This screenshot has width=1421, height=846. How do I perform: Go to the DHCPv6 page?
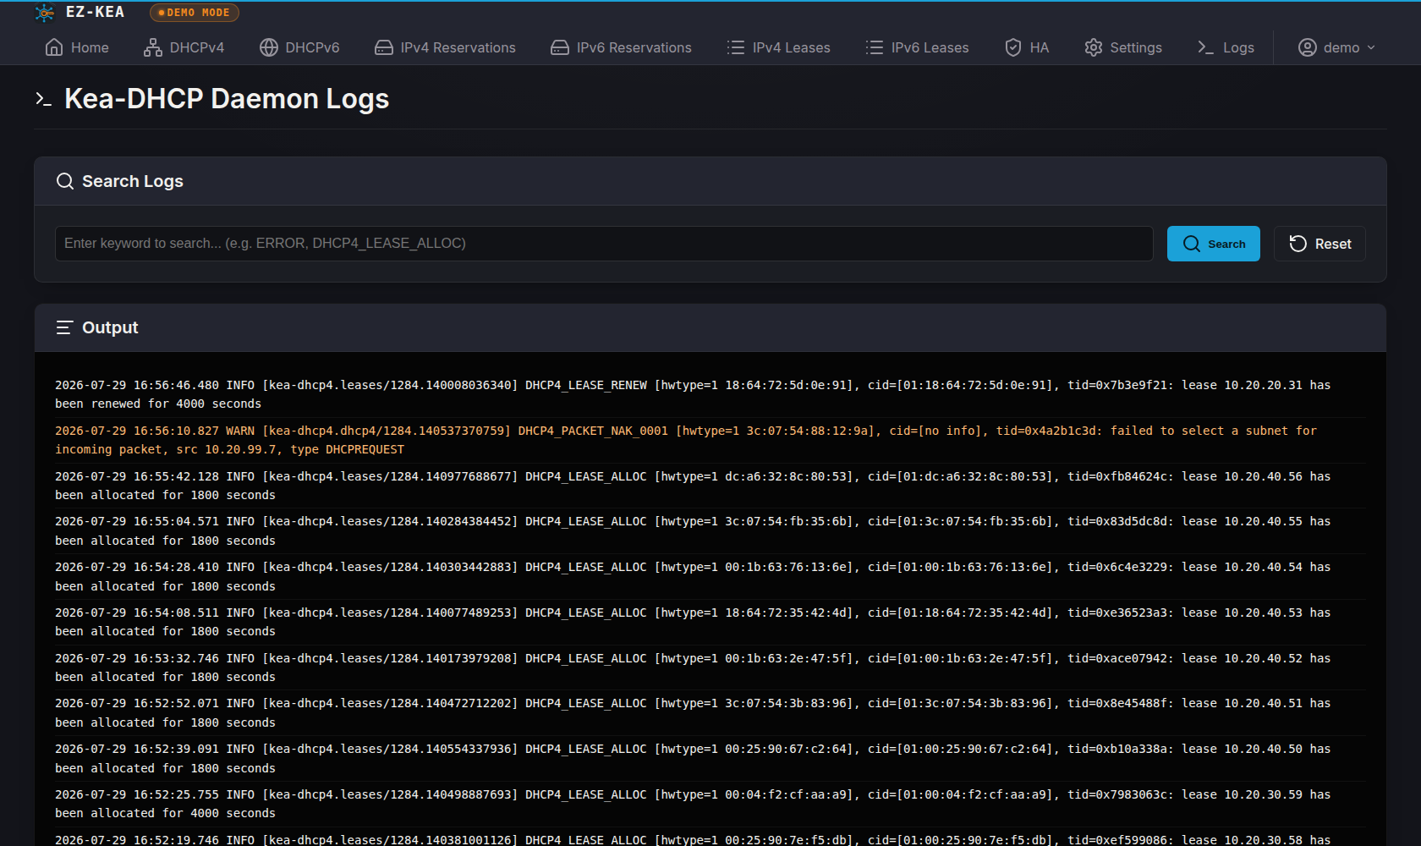pyautogui.click(x=299, y=47)
